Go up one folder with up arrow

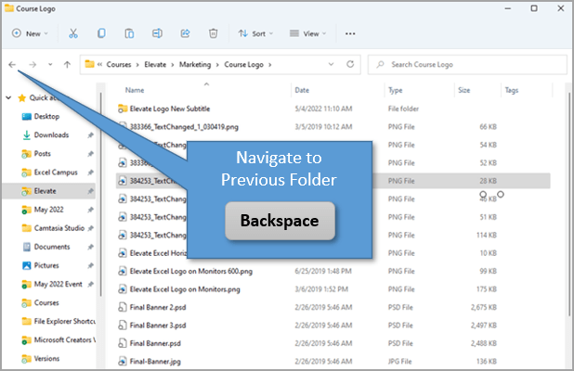click(x=67, y=65)
